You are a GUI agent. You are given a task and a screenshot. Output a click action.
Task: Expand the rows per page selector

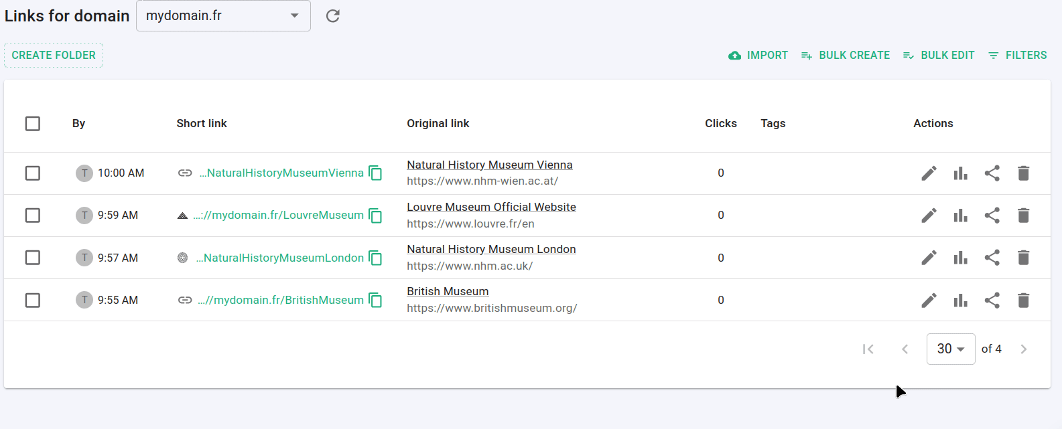coord(950,349)
